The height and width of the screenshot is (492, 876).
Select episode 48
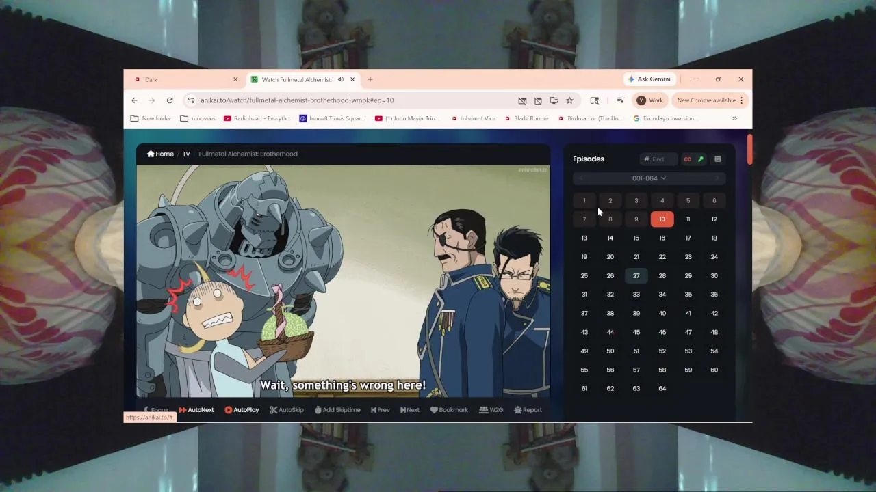714,332
